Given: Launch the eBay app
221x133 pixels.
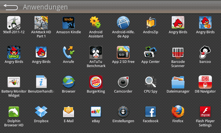Looking at the screenshot, I should tap(96, 112).
